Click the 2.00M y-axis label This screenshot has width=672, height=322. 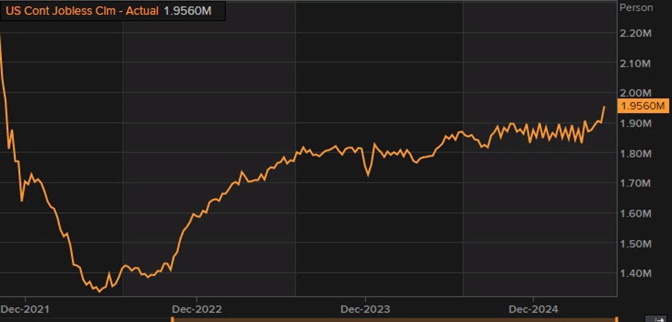pyautogui.click(x=636, y=94)
